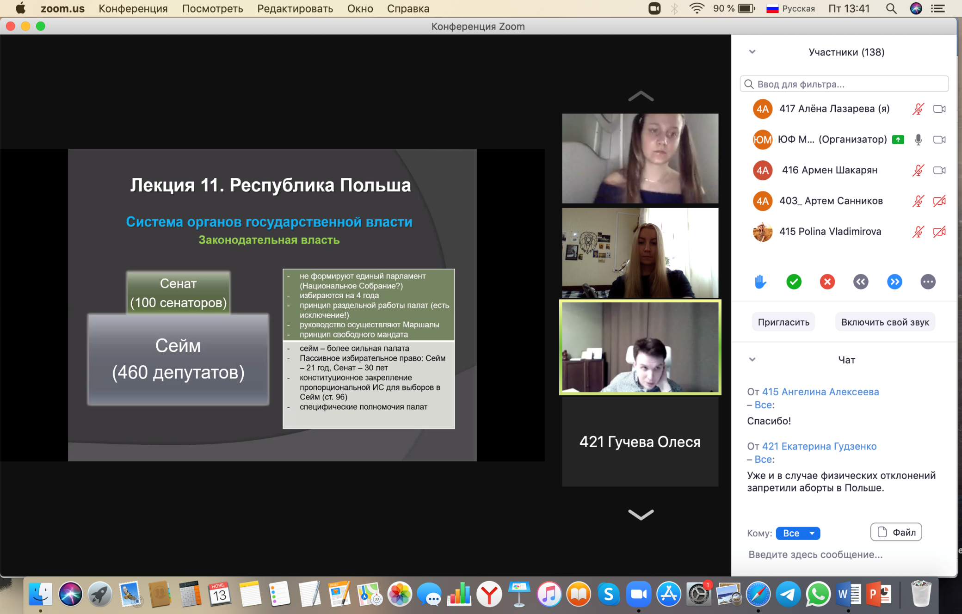
Task: Open Microsoft Word in the Dock
Action: tap(848, 594)
